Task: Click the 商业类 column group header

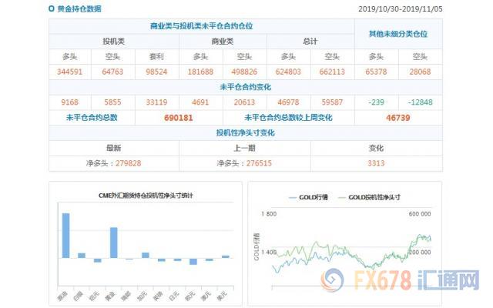Action: [x=223, y=42]
